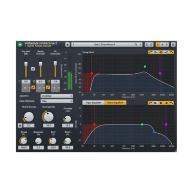Select the green node in Decay Editor
This screenshot has width=193, height=193.
[x=145, y=67]
